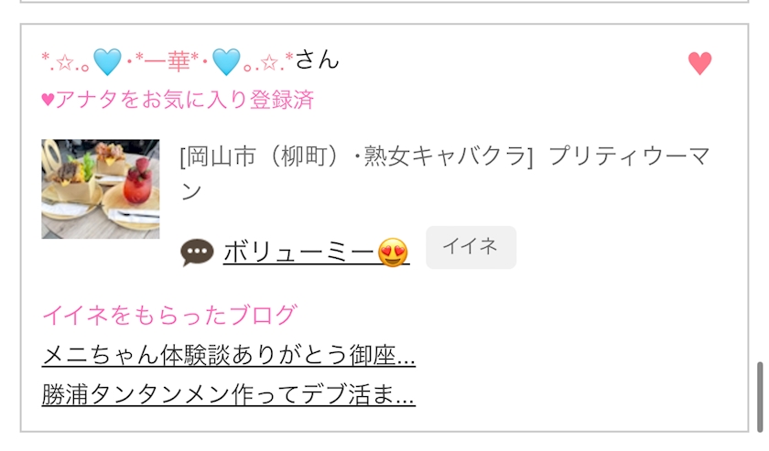Click the さん suffix after username

[x=317, y=59]
